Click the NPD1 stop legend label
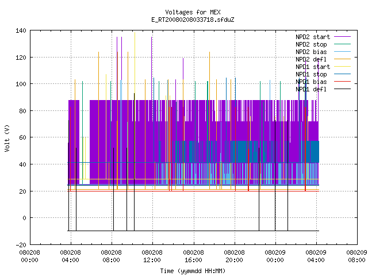The image size is (368, 276). [x=311, y=74]
